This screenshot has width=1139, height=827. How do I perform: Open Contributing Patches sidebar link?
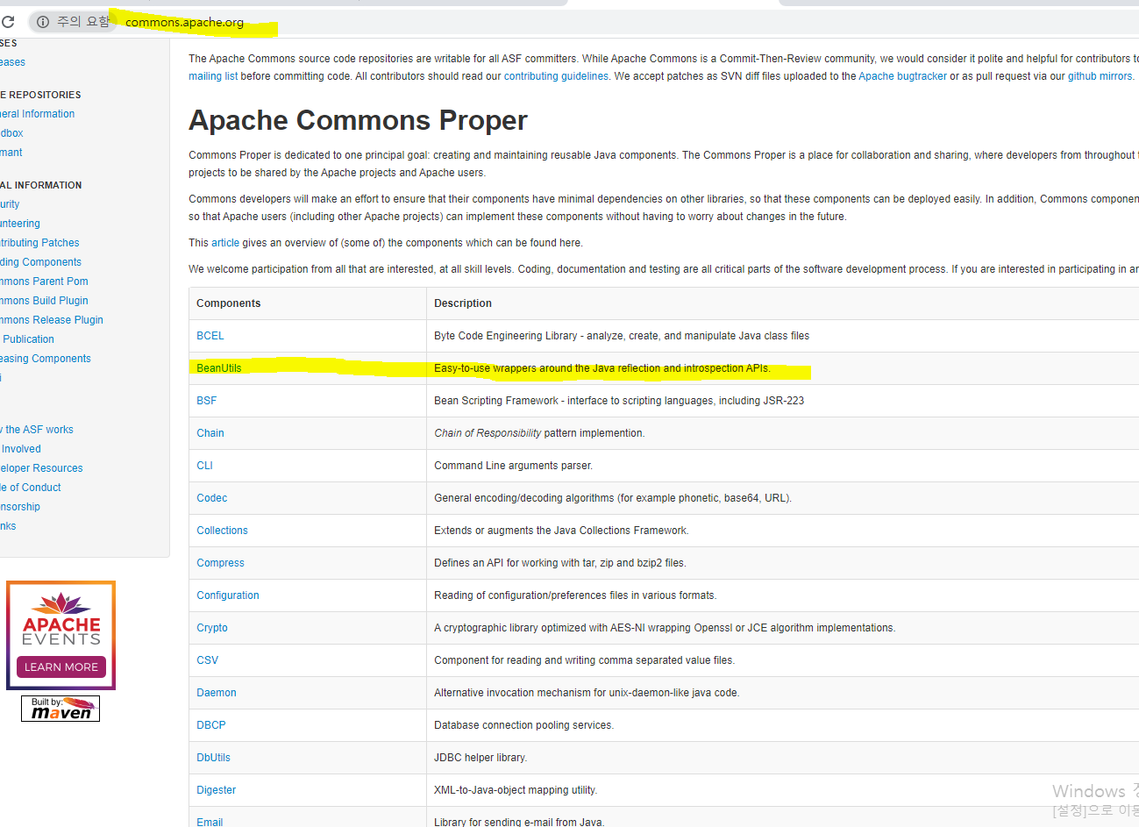click(39, 243)
